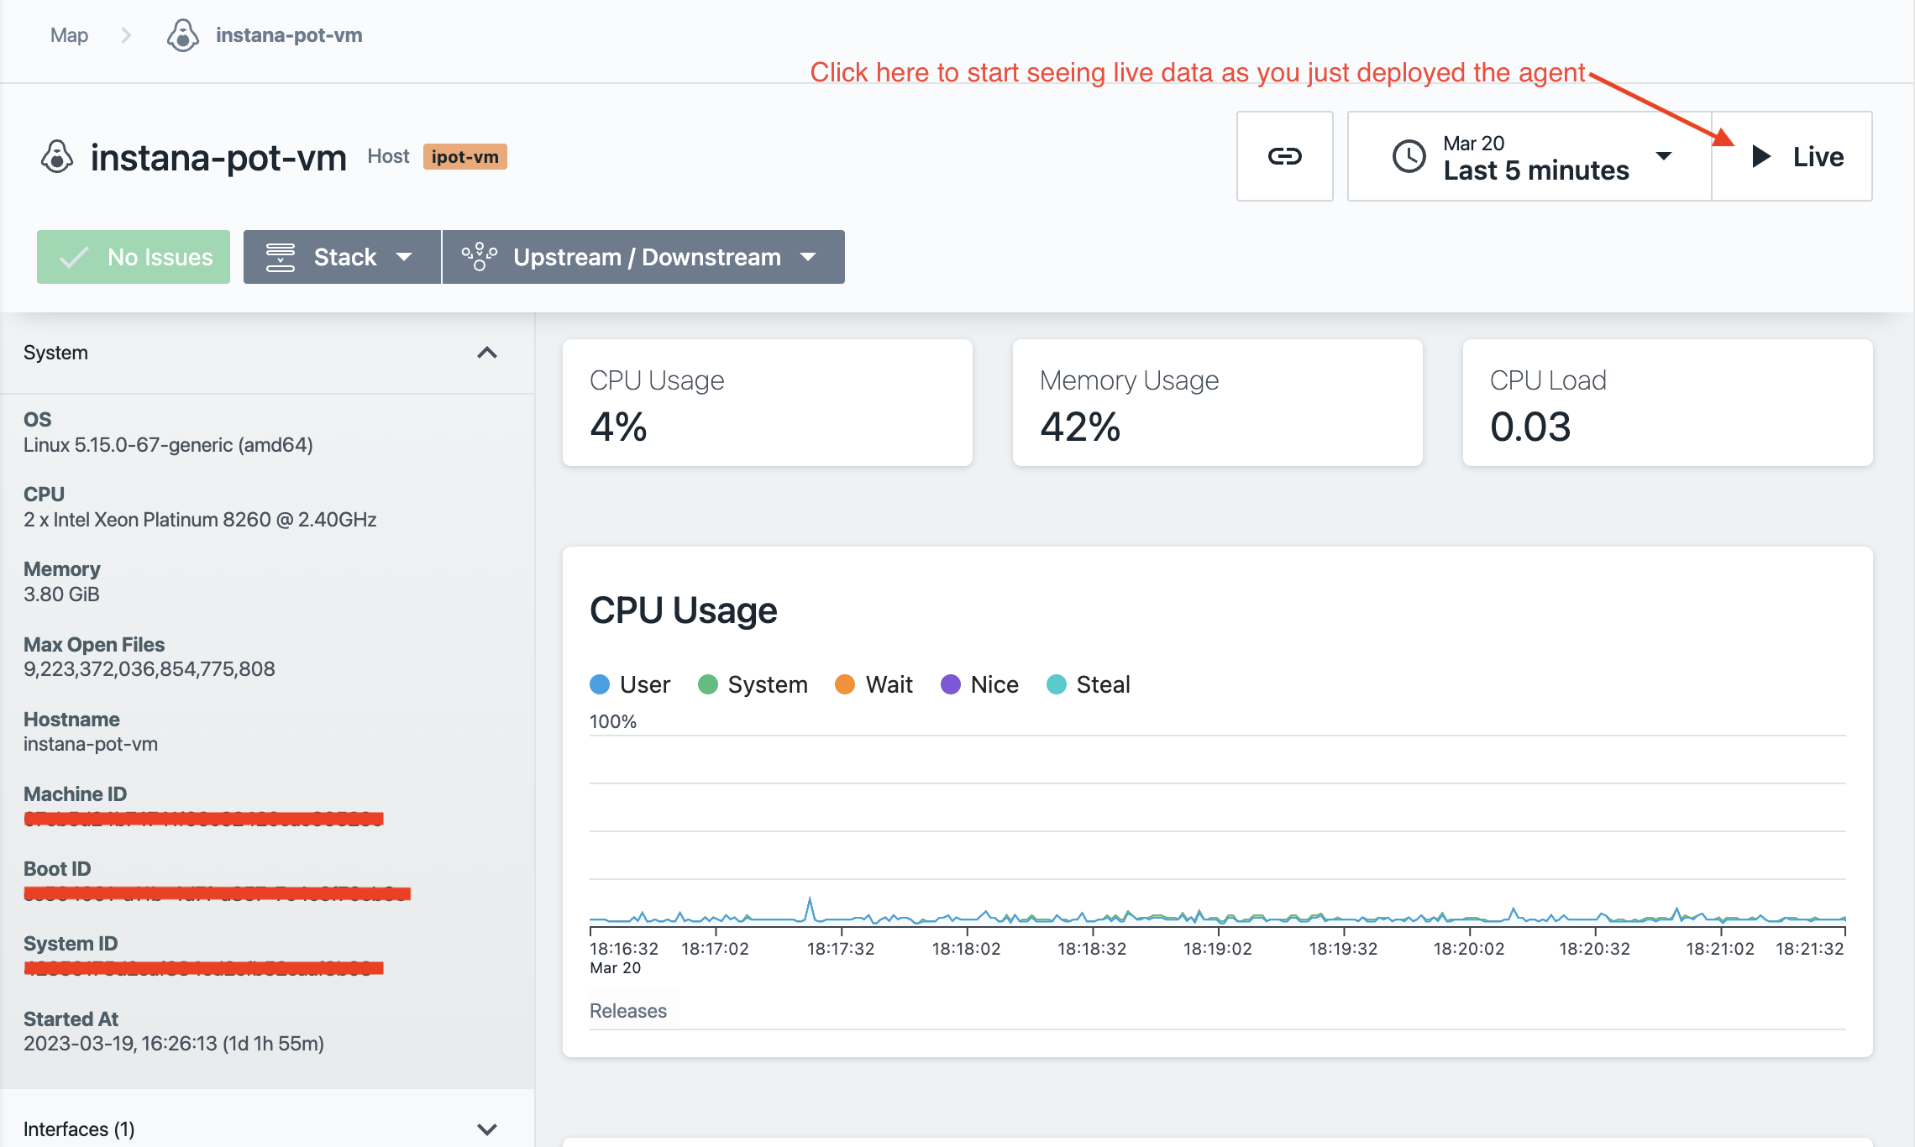1915x1147 pixels.
Task: Click the Upstream / Downstream nodes icon
Action: tap(479, 257)
